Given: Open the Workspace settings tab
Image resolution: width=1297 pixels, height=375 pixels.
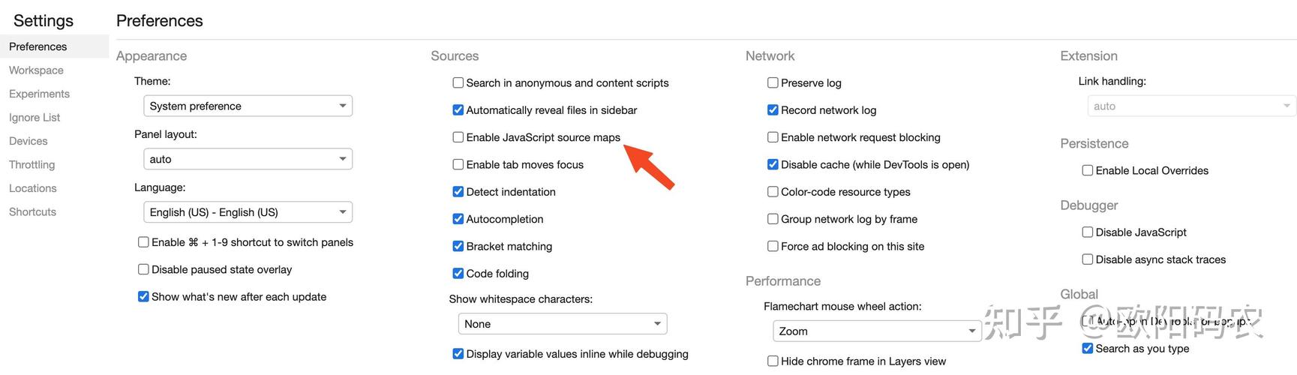Looking at the screenshot, I should point(36,70).
